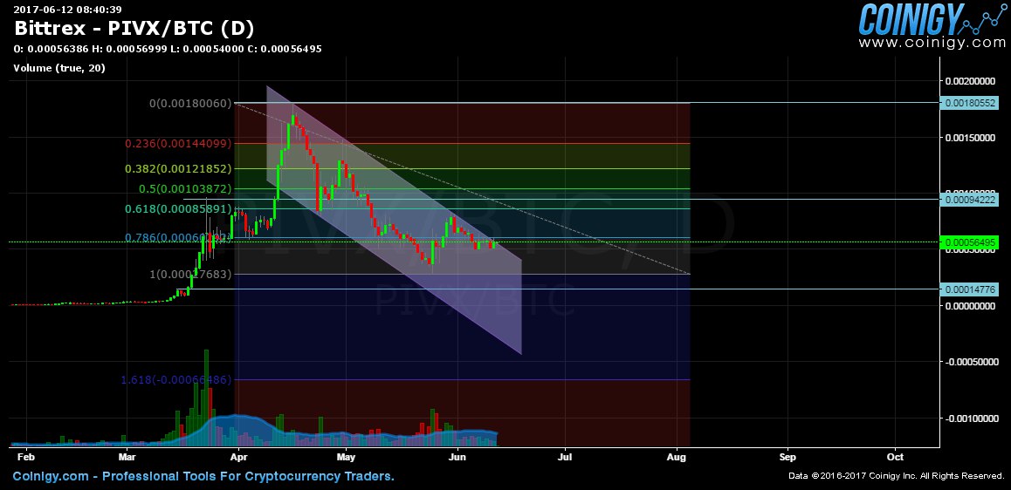Click the tallest green volume bar in March
The width and height of the screenshot is (1011, 490).
coord(206,398)
